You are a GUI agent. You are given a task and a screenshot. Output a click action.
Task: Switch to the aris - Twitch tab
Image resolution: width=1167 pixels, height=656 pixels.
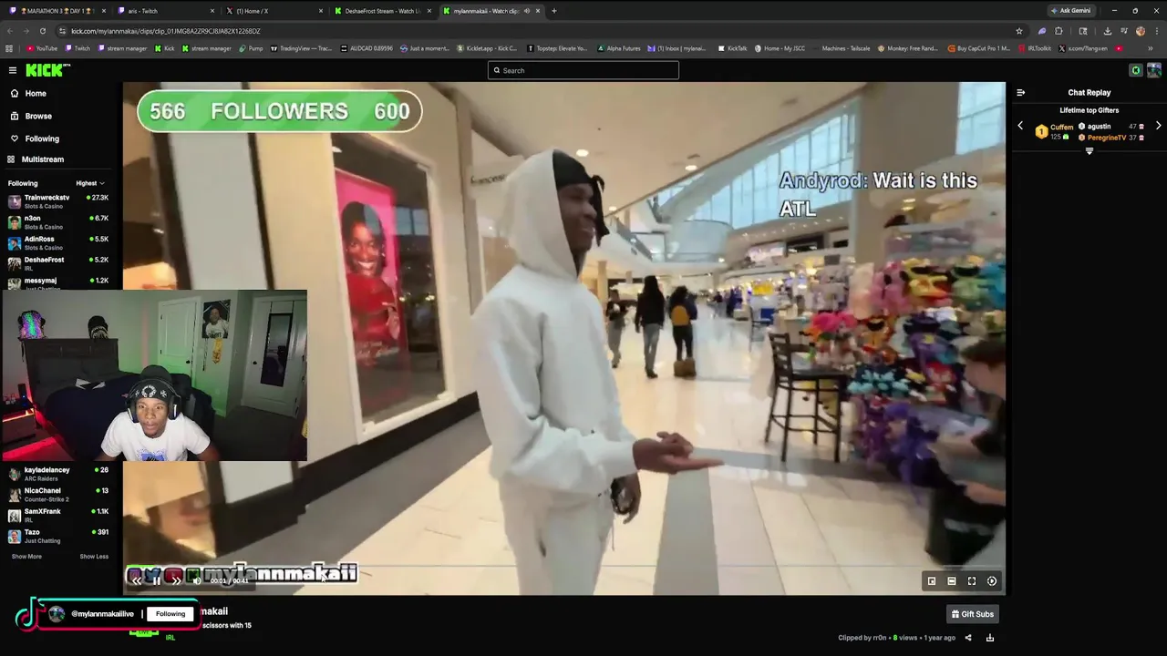pyautogui.click(x=167, y=11)
